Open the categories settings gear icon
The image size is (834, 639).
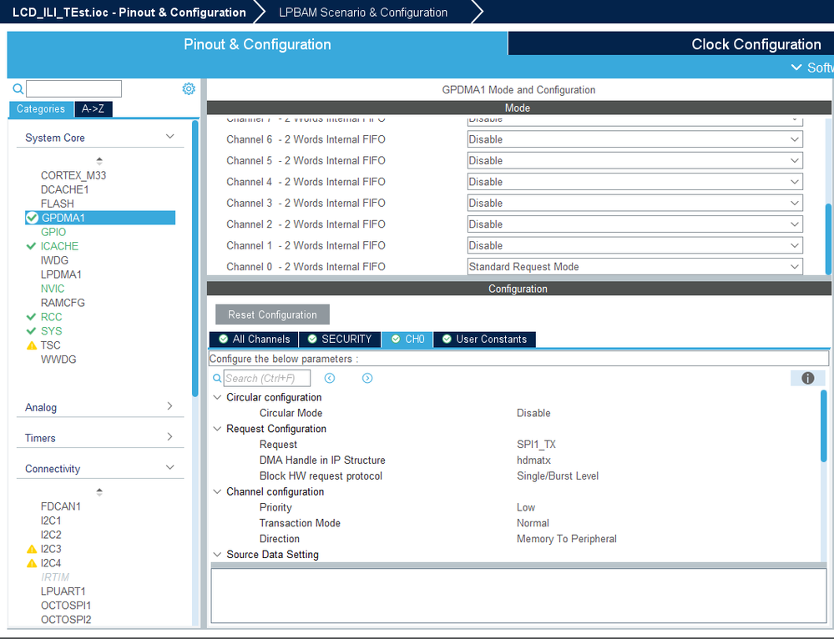[189, 88]
